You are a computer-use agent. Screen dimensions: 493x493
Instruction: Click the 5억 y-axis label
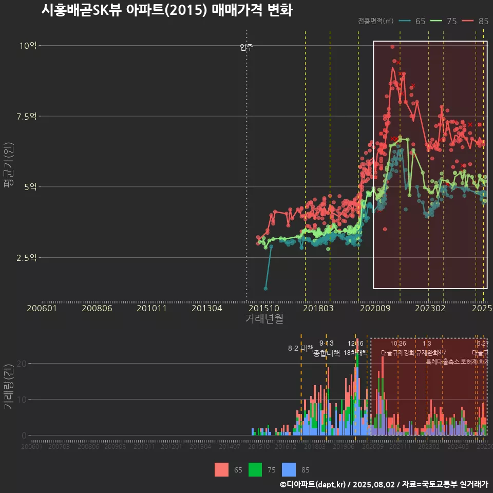click(30, 187)
